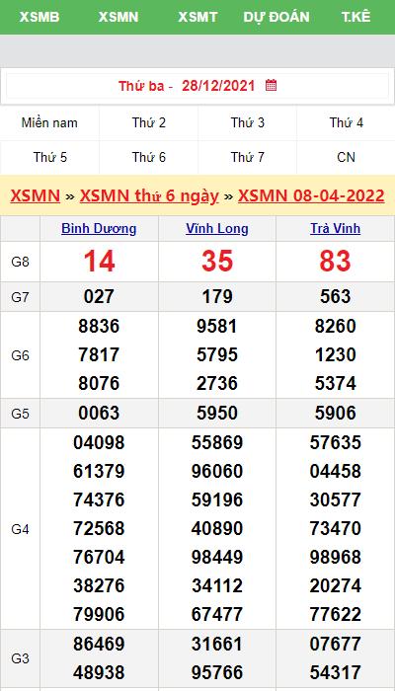Click the G8 result 35
Image resolution: width=395 pixels, height=691 pixels.
coord(217,261)
